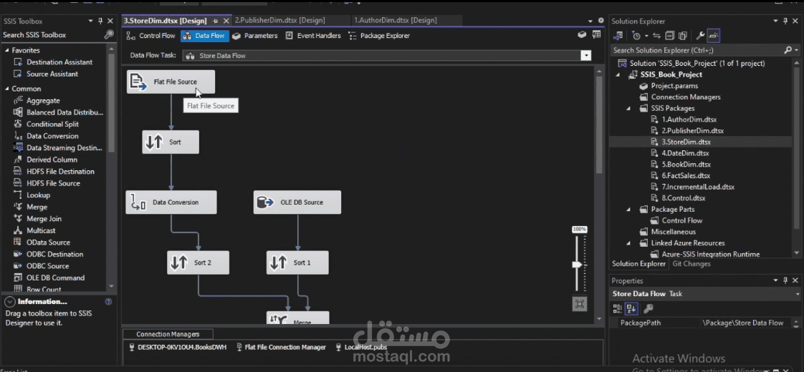Toggle pin on 3.StoreDim.dtsx tab
This screenshot has width=804, height=372.
(216, 21)
